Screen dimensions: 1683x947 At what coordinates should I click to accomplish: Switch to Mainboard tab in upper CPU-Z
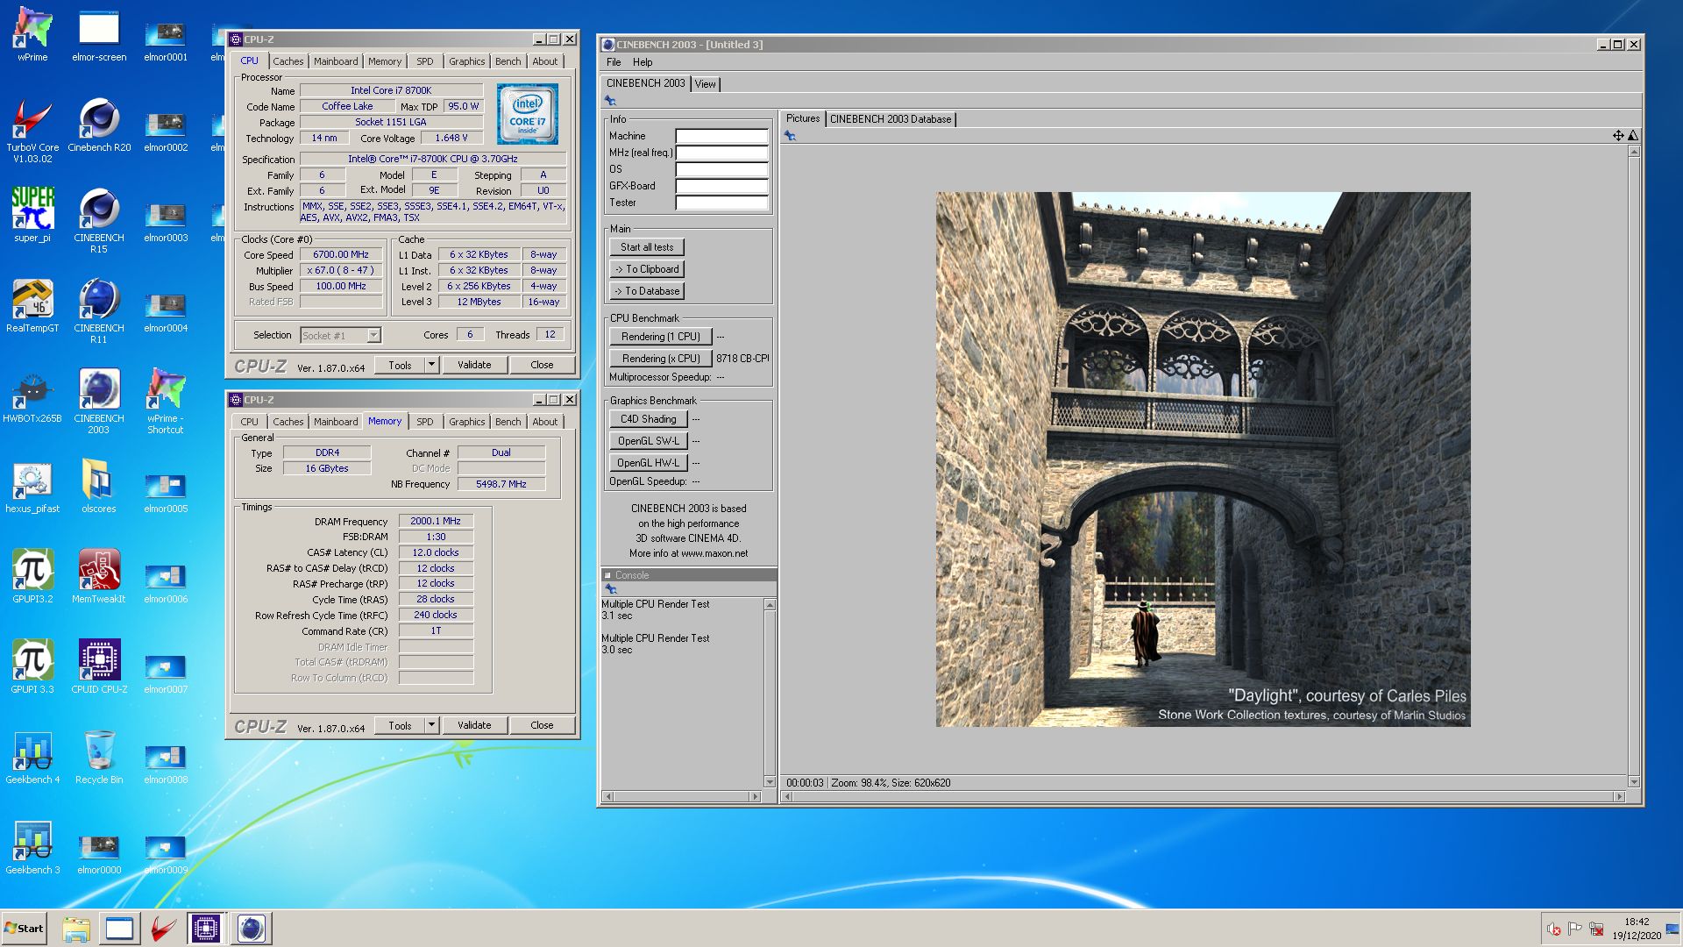[x=336, y=61]
